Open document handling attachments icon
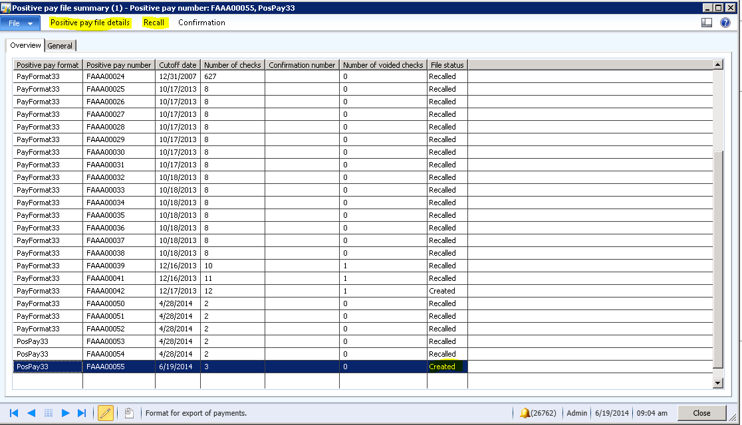The width and height of the screenshot is (742, 425). tap(130, 413)
